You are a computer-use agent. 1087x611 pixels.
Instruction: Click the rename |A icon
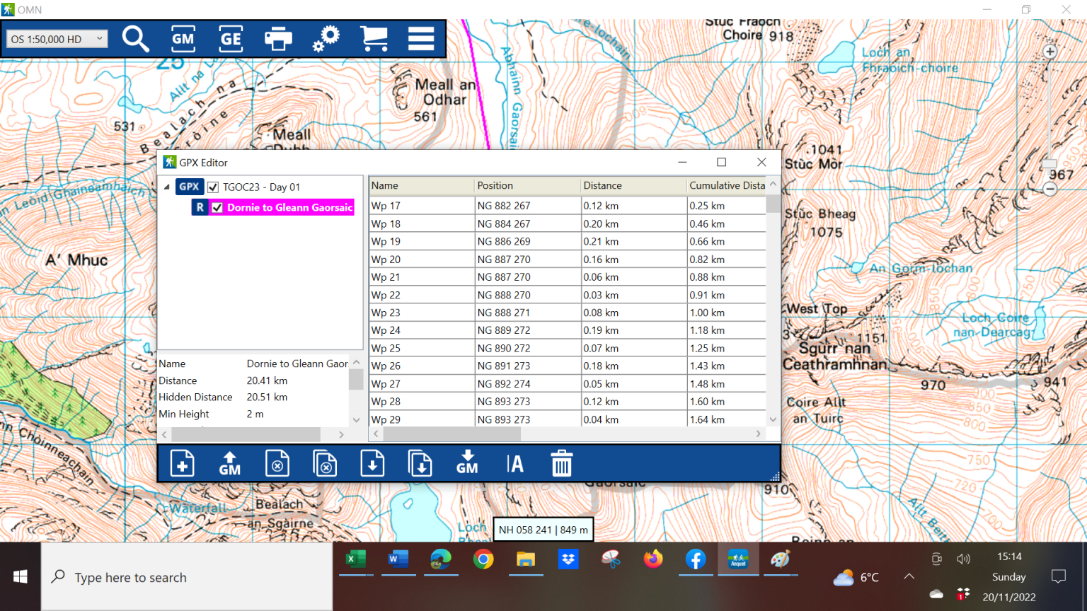pyautogui.click(x=514, y=463)
